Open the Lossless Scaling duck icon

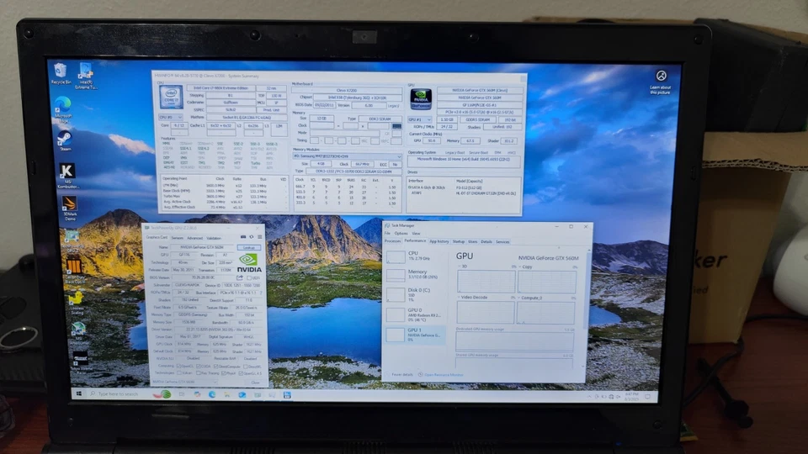[77, 303]
